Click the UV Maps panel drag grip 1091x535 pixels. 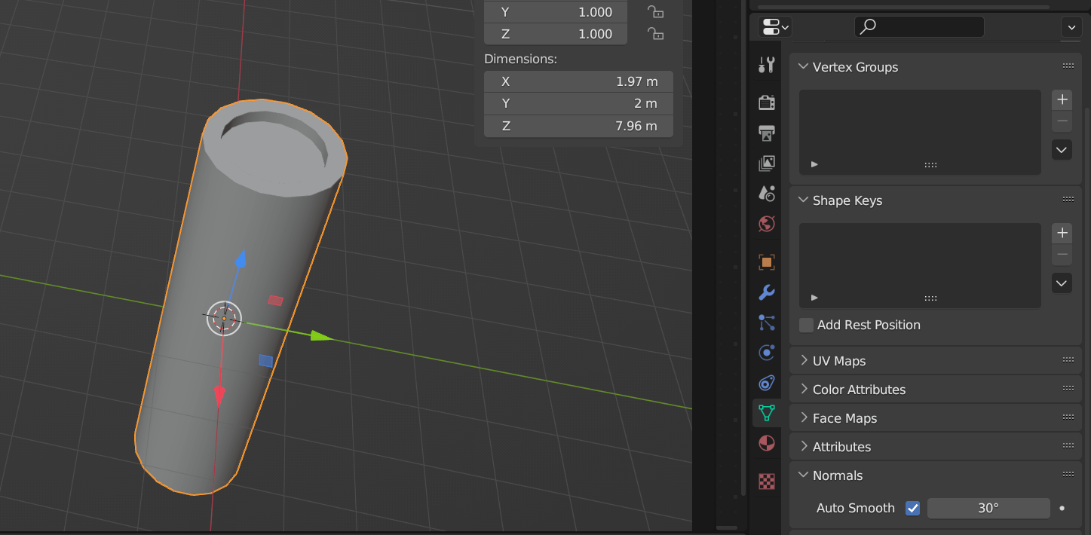[x=1068, y=360]
